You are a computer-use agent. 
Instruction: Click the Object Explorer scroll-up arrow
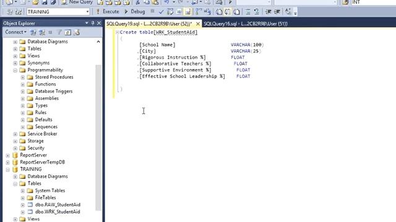tap(98, 41)
